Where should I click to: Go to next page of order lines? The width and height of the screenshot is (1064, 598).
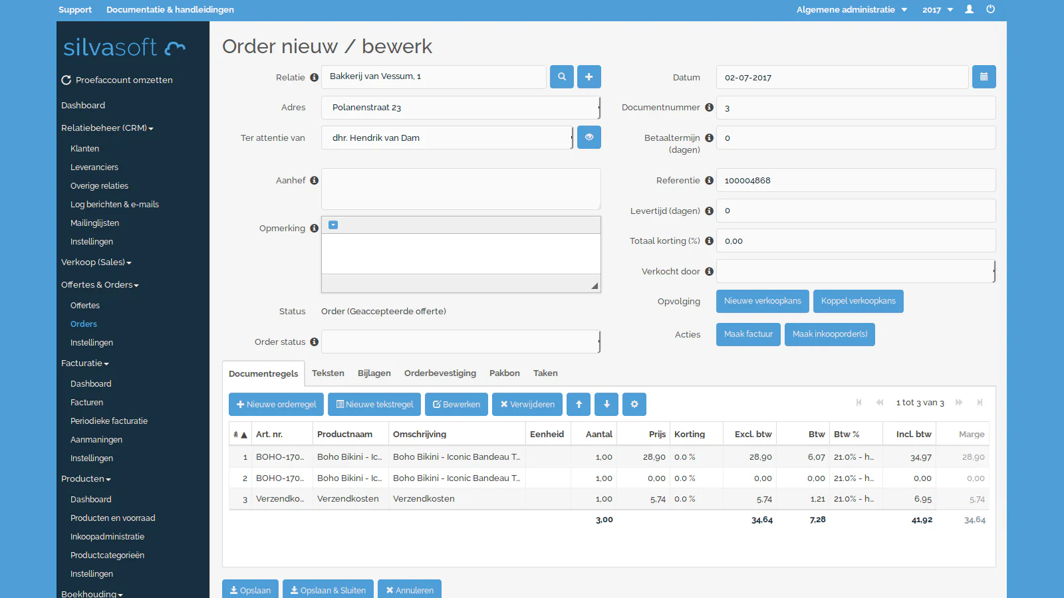click(959, 403)
